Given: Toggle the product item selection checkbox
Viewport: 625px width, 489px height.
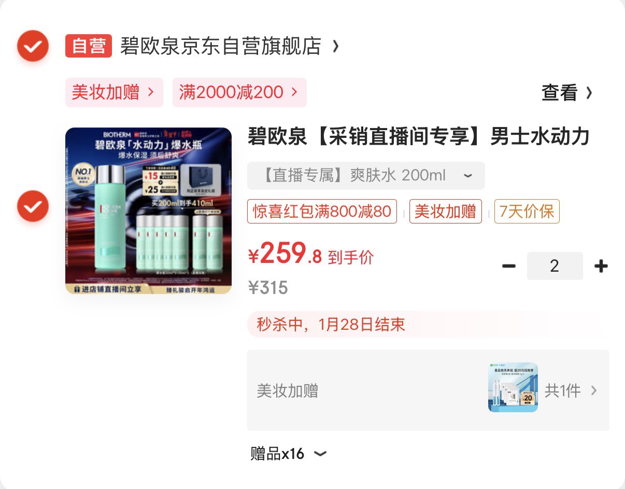Looking at the screenshot, I should click(x=33, y=206).
